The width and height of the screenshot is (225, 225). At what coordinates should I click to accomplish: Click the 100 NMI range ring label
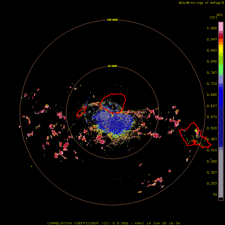click(x=112, y=20)
